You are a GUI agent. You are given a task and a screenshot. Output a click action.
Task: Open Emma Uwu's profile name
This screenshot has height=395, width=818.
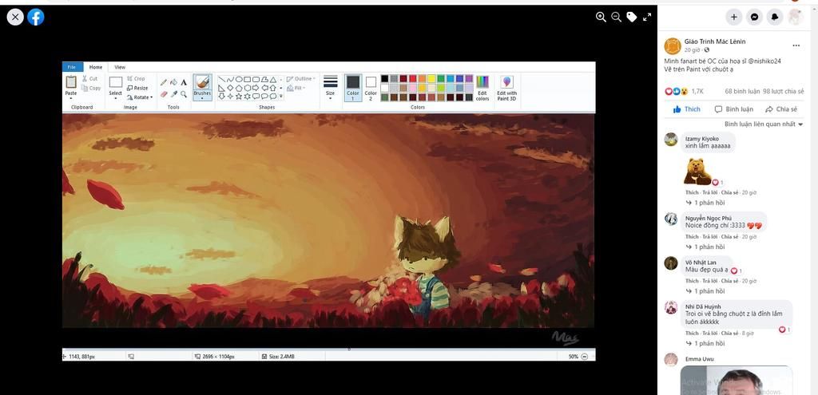(x=700, y=359)
